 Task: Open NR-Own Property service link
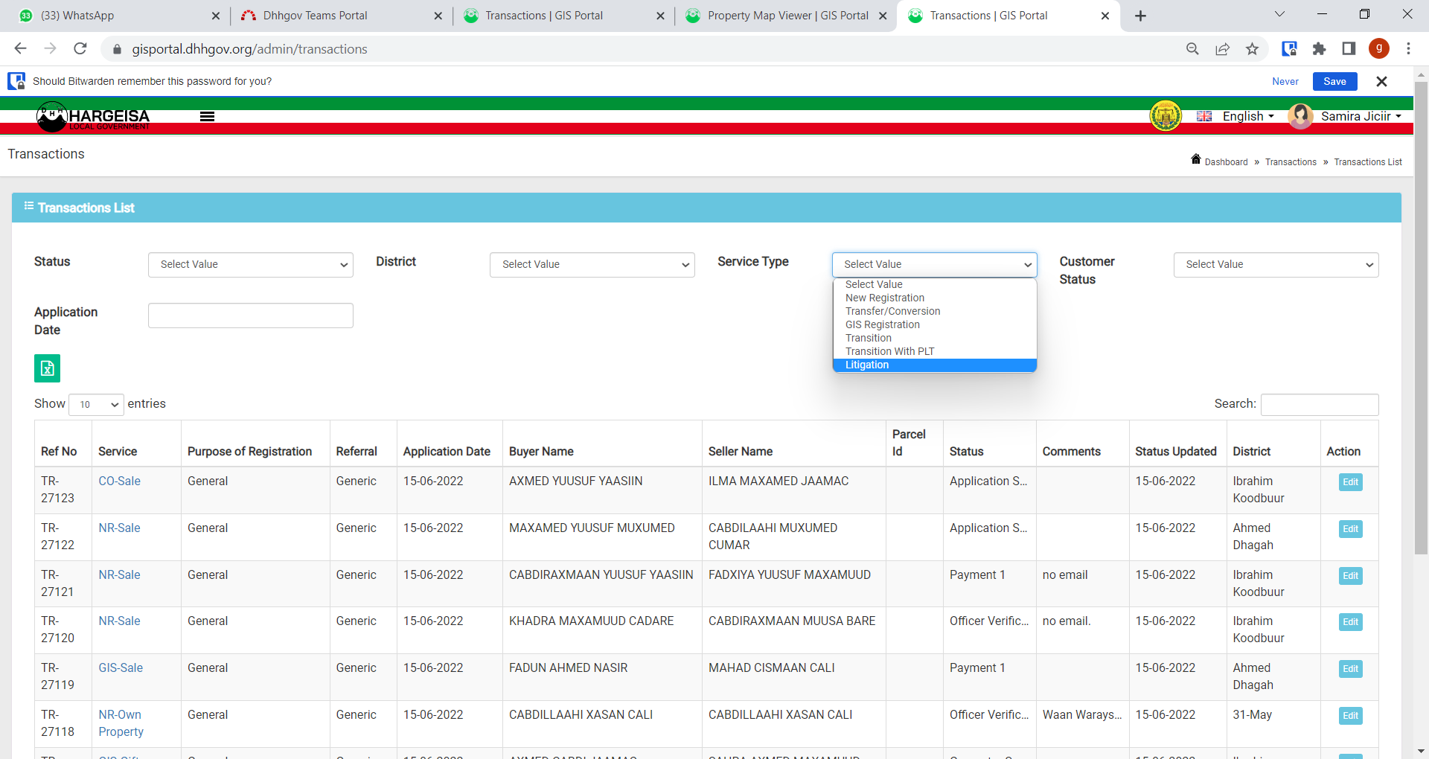click(x=121, y=723)
